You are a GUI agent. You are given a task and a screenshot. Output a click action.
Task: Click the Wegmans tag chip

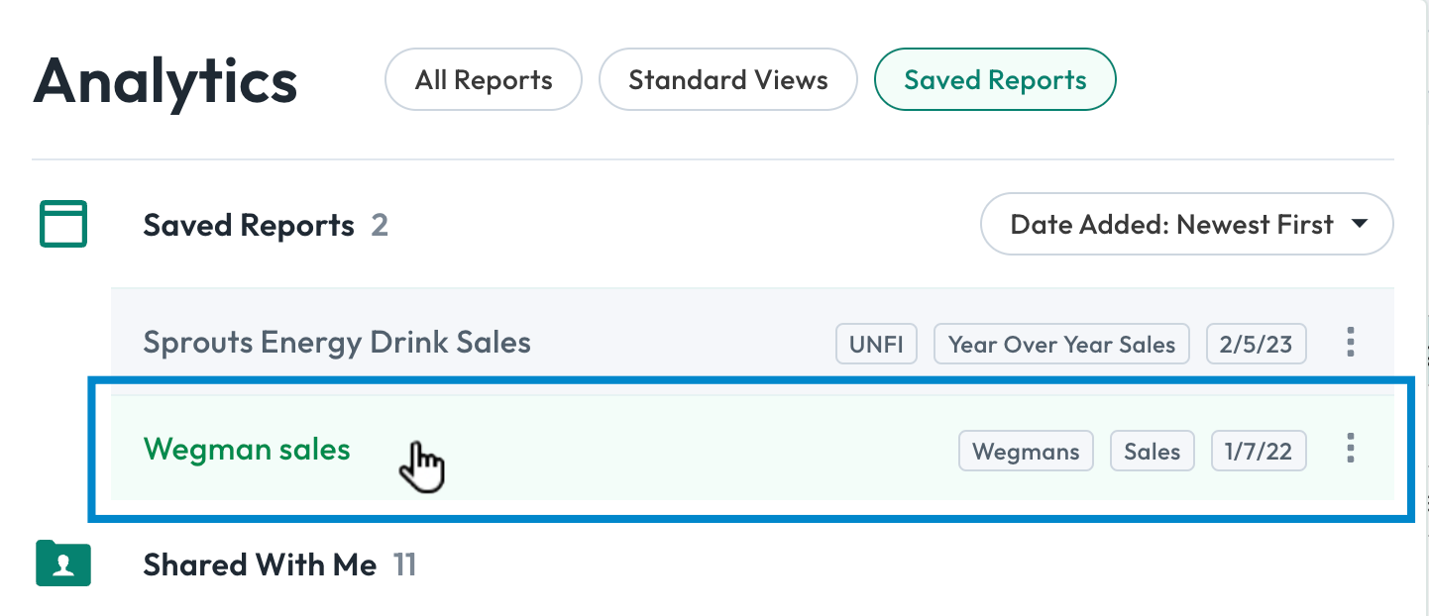(1026, 451)
